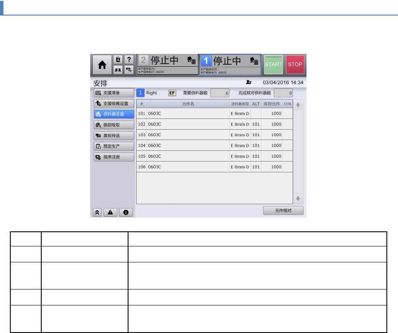Click the CHK column header
The width and height of the screenshot is (398, 333).
click(288, 104)
